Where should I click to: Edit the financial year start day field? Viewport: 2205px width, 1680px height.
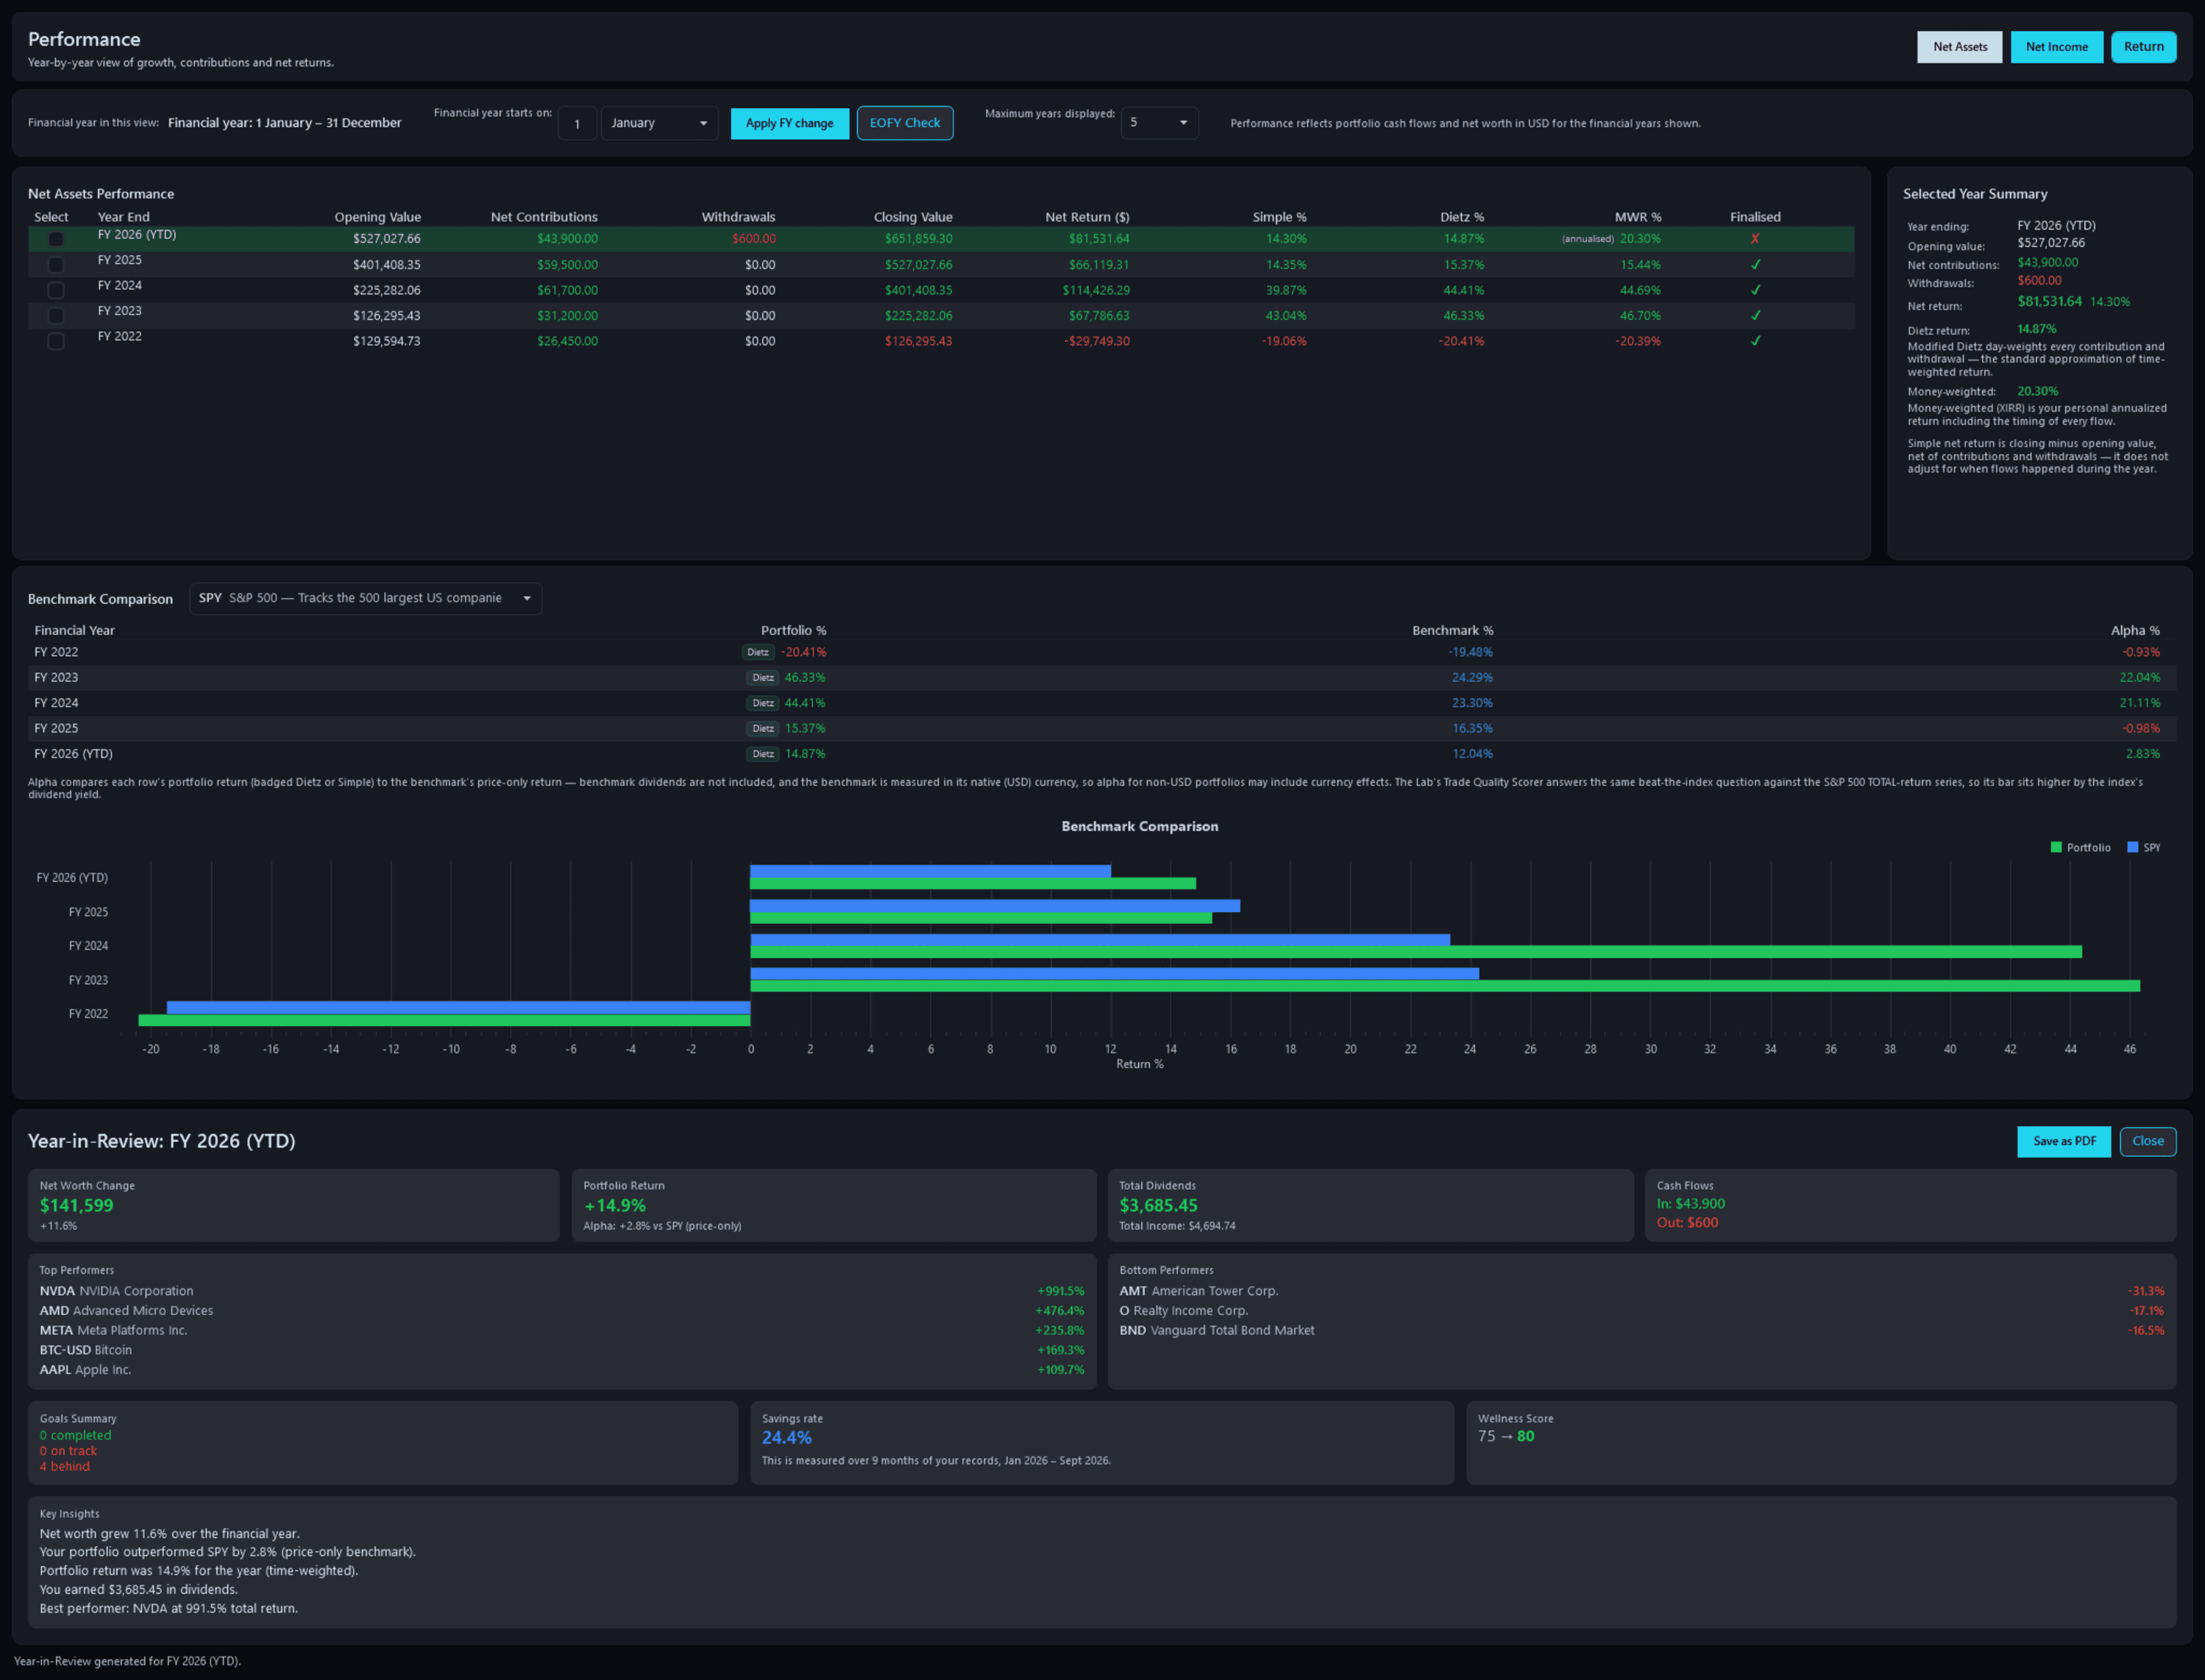coord(577,123)
